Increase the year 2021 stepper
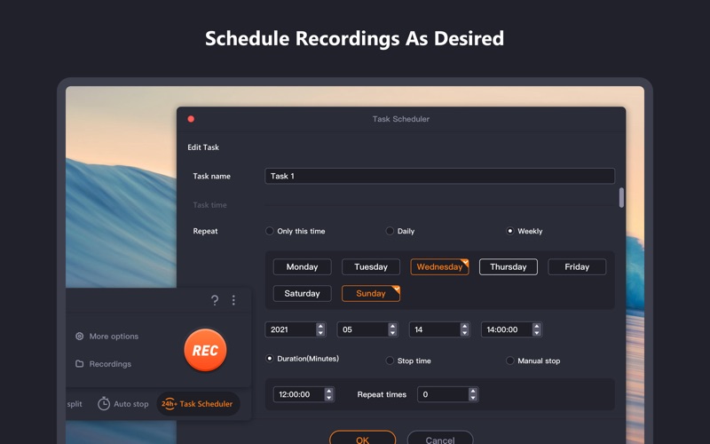The width and height of the screenshot is (710, 444). (x=320, y=326)
